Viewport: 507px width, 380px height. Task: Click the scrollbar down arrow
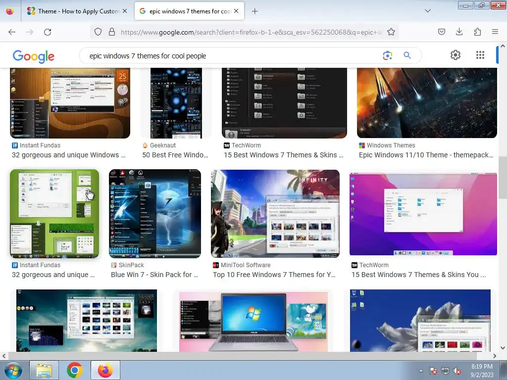pyautogui.click(x=503, y=348)
